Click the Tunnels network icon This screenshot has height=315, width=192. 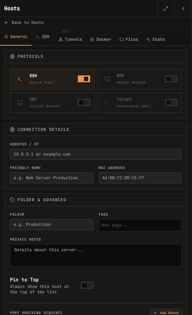pos(61,39)
